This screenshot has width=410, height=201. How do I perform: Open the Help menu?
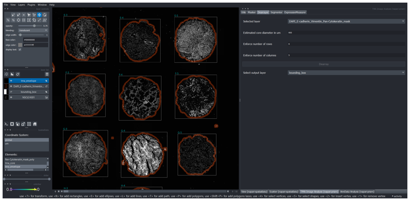click(x=52, y=5)
